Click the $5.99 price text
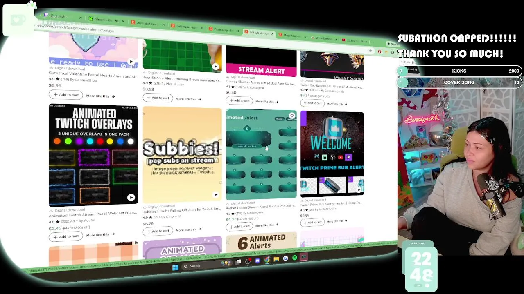The height and width of the screenshot is (294, 524). click(x=55, y=85)
